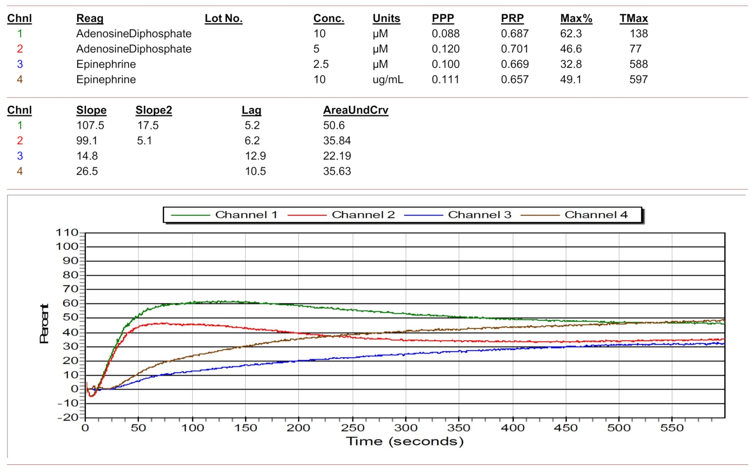
Task: Click the 62.3 Max% value
Action: click(x=571, y=34)
